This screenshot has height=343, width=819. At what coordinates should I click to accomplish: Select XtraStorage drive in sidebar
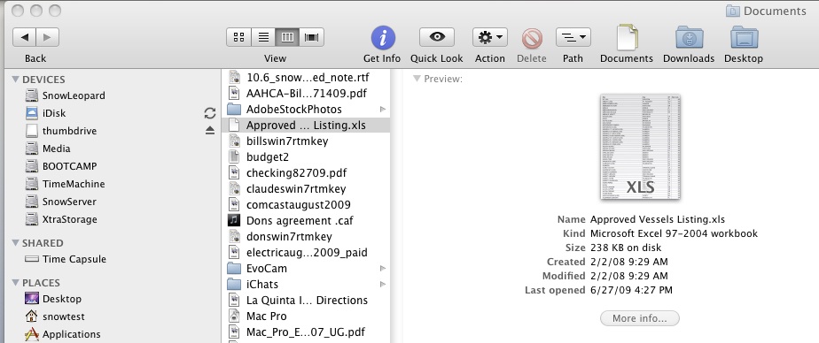[x=62, y=219]
